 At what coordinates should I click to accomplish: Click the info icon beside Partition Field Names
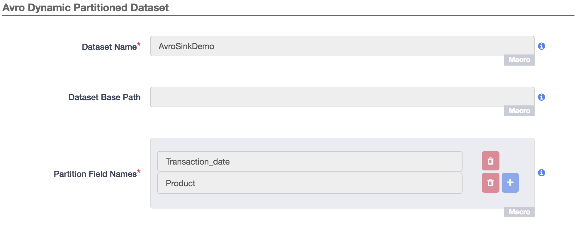pos(541,173)
